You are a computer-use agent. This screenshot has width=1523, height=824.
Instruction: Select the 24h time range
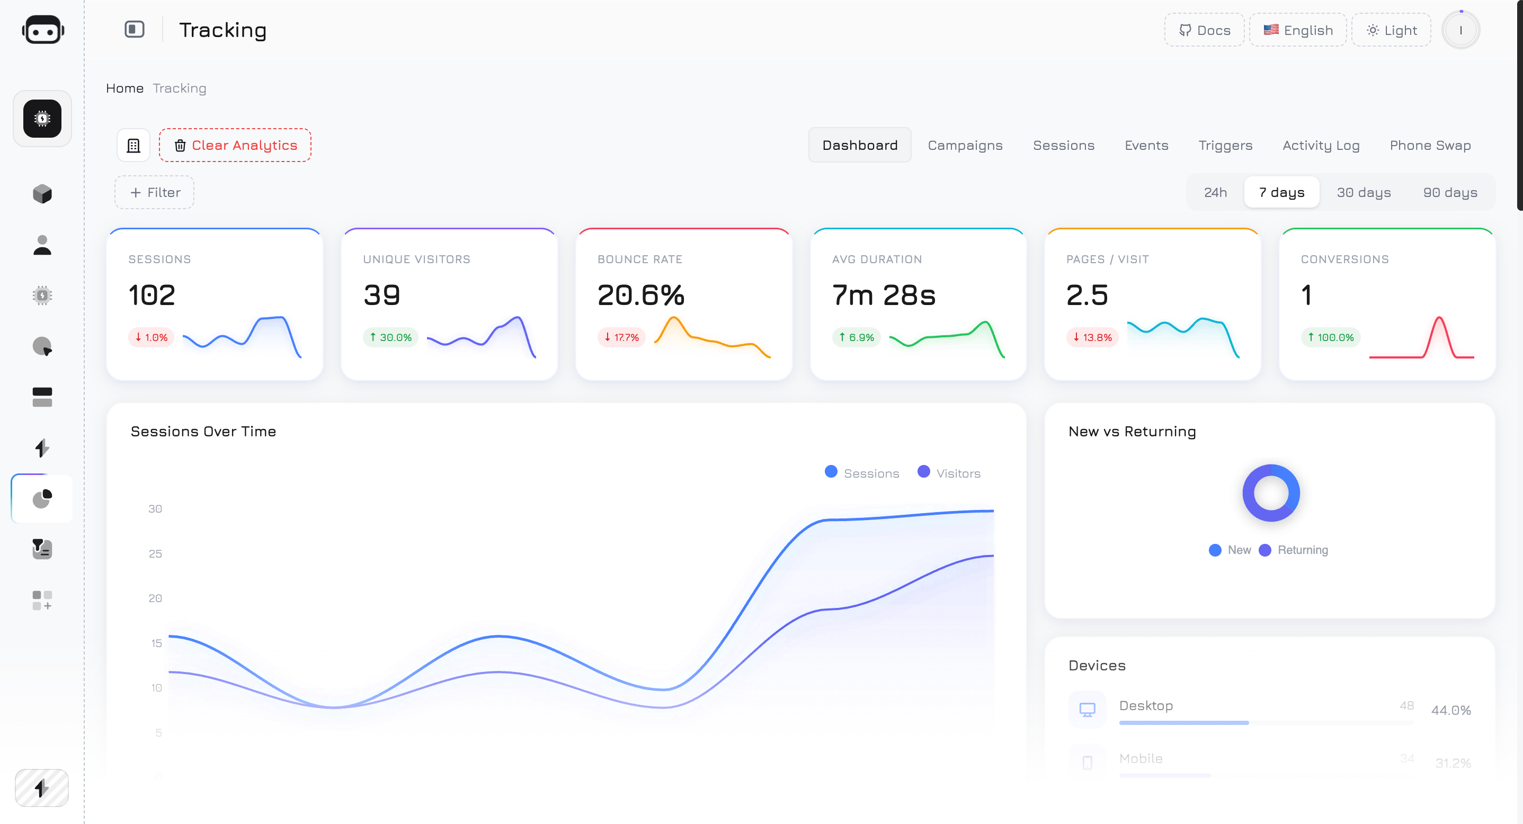[x=1216, y=192]
